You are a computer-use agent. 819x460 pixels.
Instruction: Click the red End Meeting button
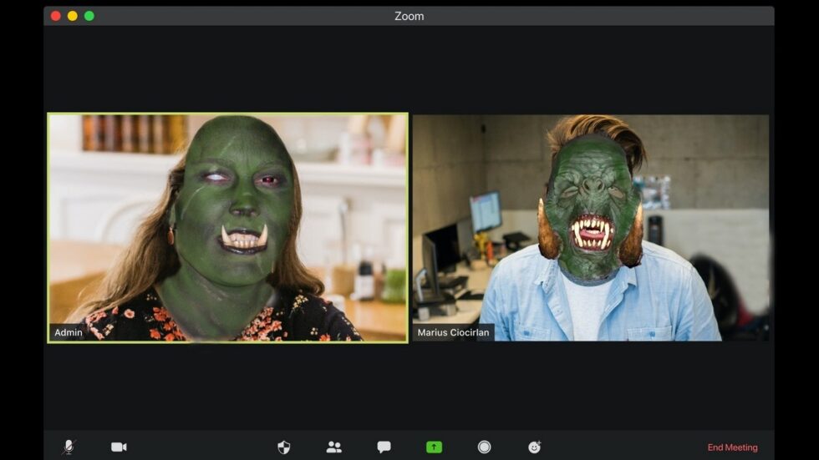click(732, 447)
